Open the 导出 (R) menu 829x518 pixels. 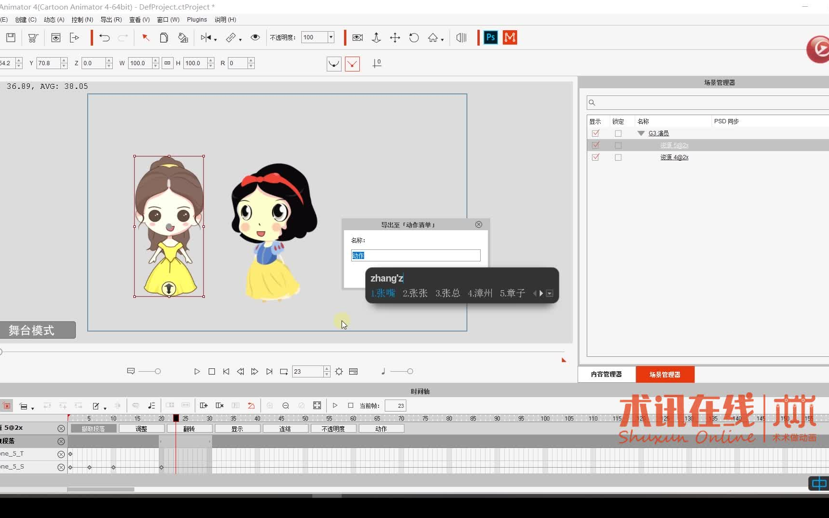point(111,20)
